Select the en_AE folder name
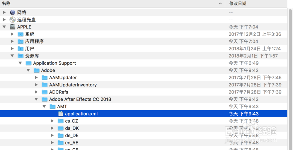 click(x=71, y=143)
